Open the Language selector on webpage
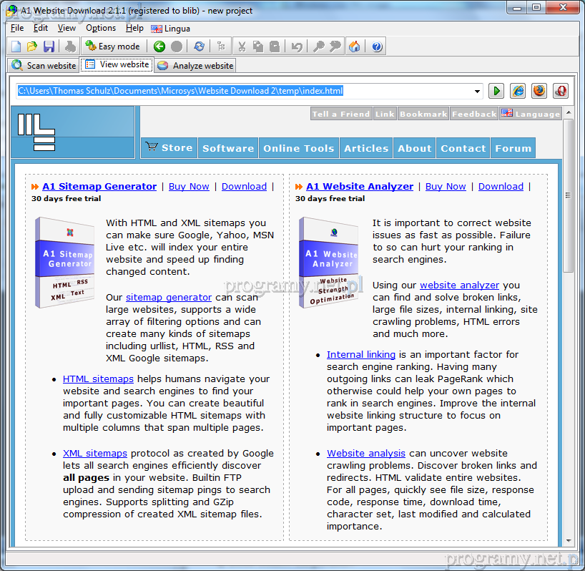Image resolution: width=585 pixels, height=571 pixels. coord(531,114)
